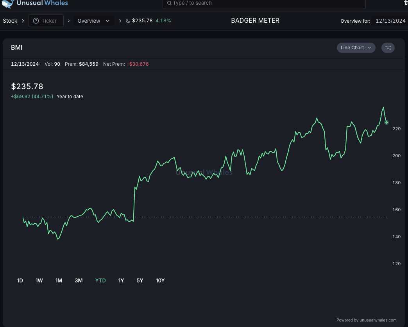Select the YTD time range
The image size is (408, 327).
(100, 280)
